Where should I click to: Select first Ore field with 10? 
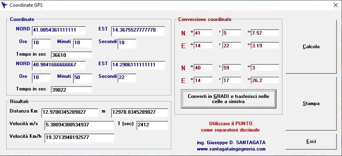41,43
